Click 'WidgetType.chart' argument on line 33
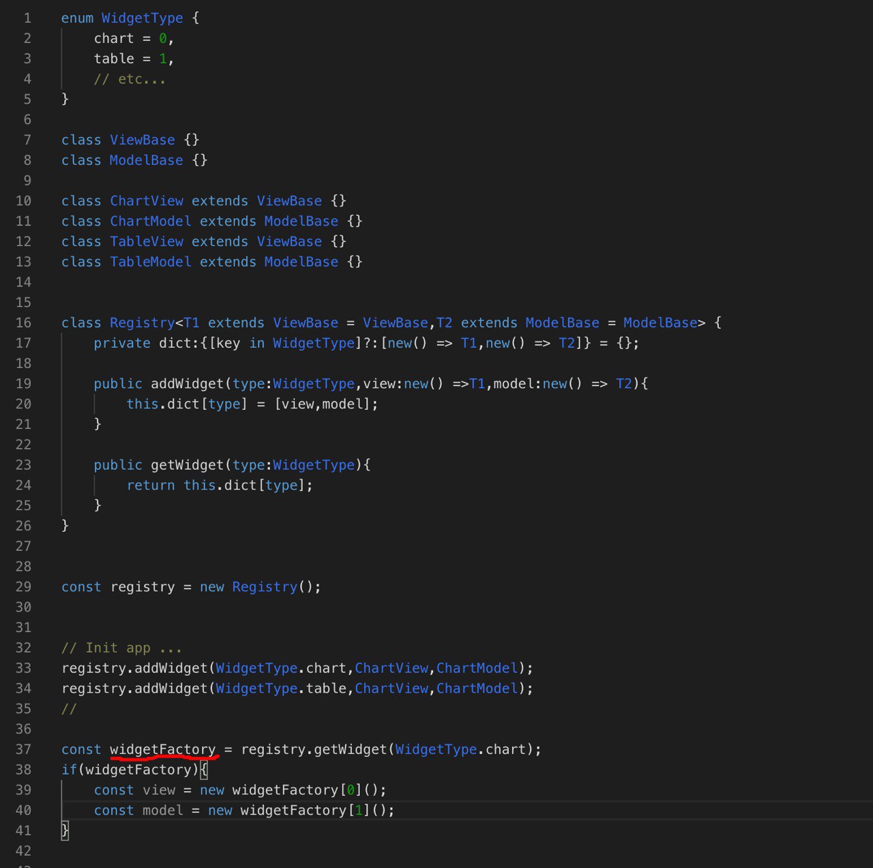The image size is (873, 868). pyautogui.click(x=281, y=668)
